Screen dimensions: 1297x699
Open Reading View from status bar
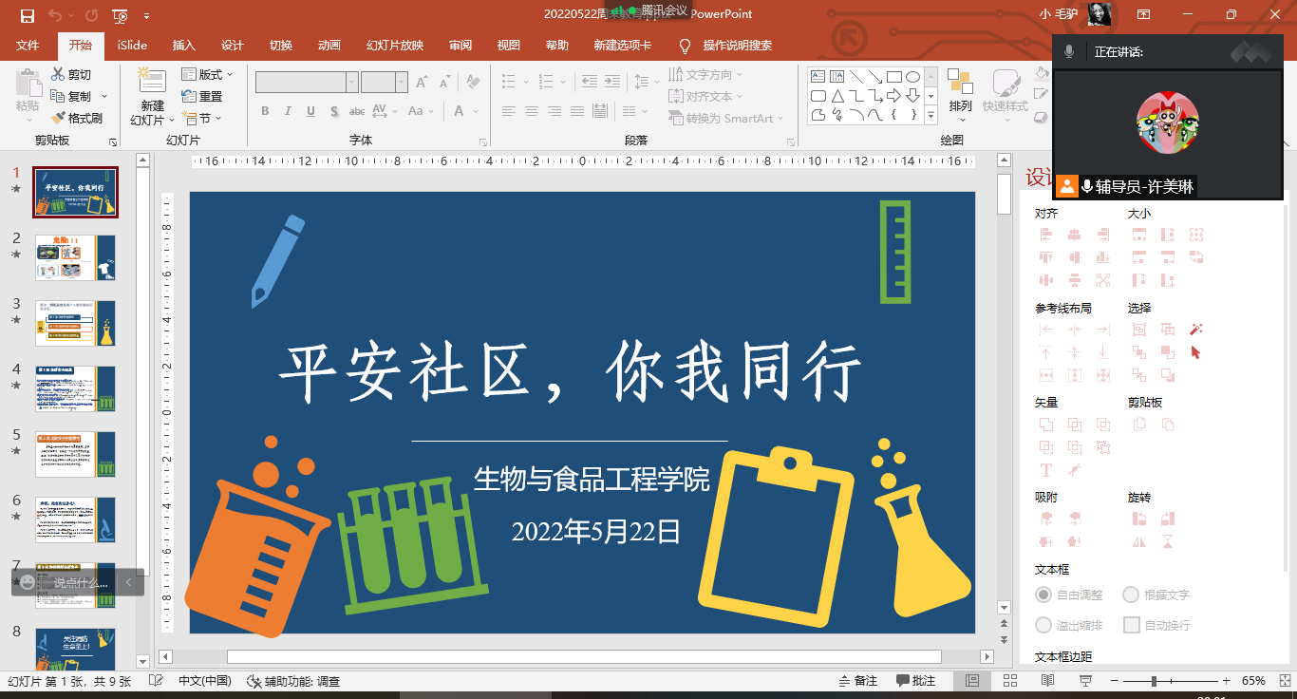click(1047, 681)
